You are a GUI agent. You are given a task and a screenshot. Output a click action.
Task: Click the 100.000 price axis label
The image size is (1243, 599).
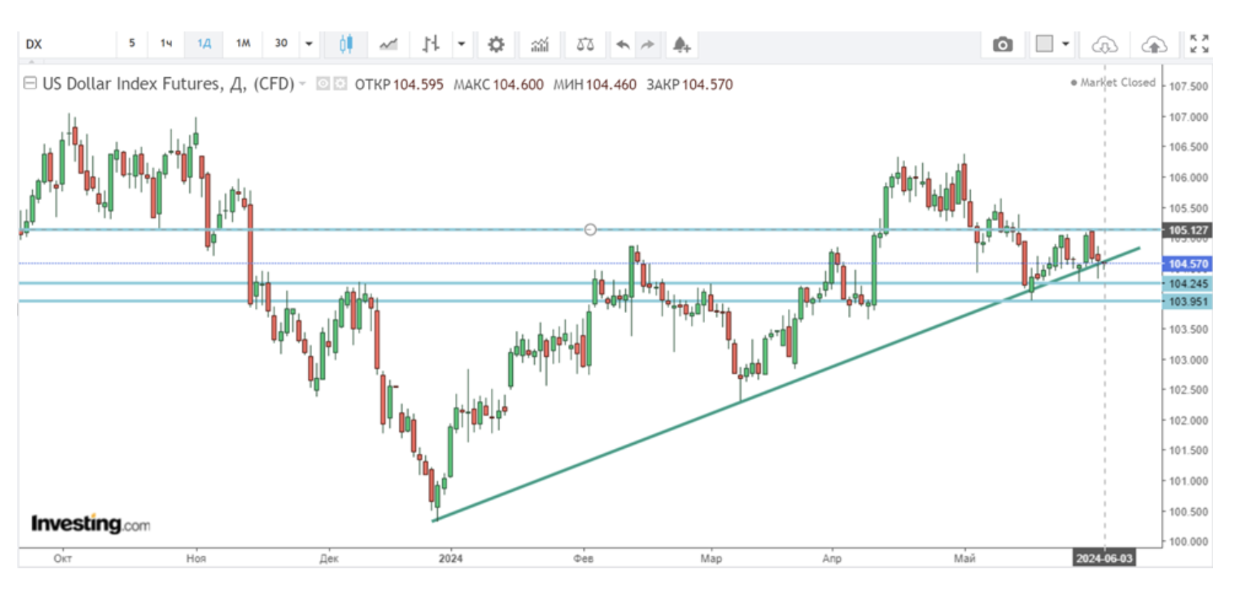[x=1188, y=541]
